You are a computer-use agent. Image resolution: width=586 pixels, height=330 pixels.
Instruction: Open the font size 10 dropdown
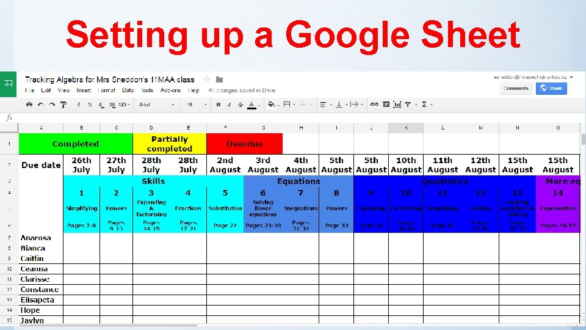click(197, 105)
